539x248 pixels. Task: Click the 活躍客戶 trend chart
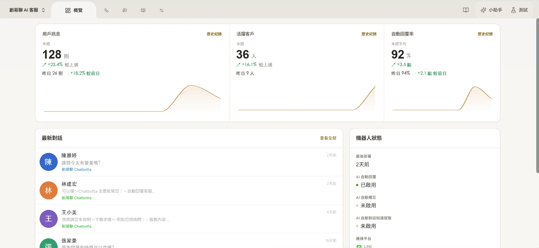coord(307,98)
